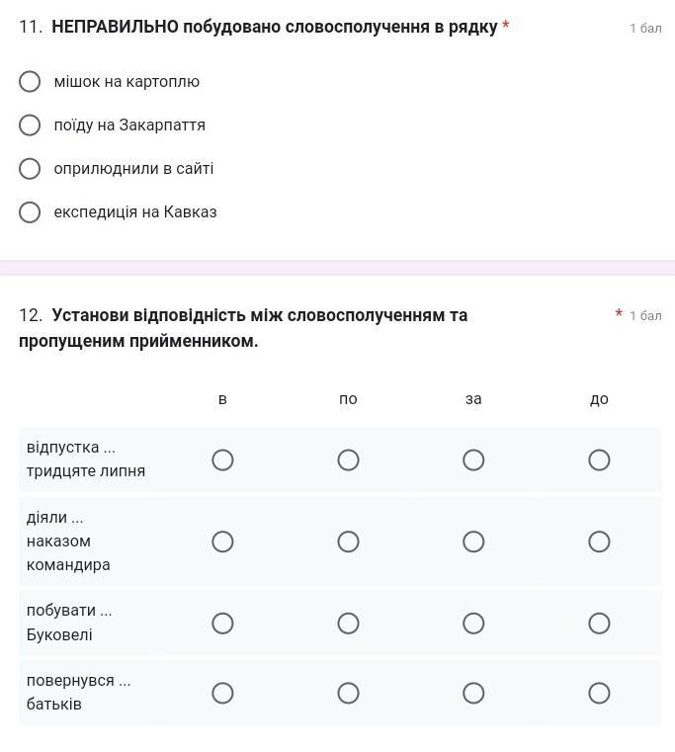Choose "по" for "побувати ... Буковелі"
Image resolution: width=675 pixels, height=752 pixels.
click(x=348, y=623)
